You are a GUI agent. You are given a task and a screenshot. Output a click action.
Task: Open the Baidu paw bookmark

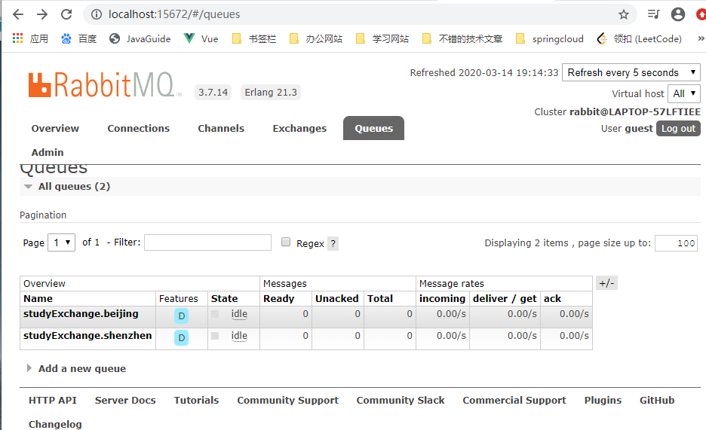tap(66, 38)
